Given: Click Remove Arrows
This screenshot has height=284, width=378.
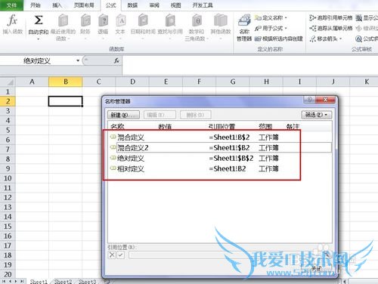Looking at the screenshot, I should 324,39.
